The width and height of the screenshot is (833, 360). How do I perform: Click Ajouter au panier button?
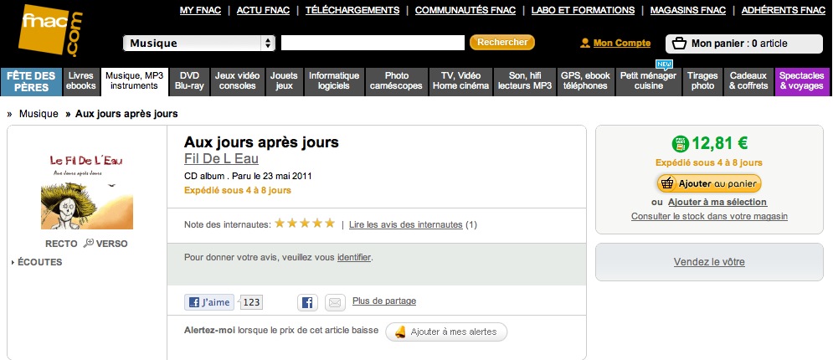tap(709, 183)
